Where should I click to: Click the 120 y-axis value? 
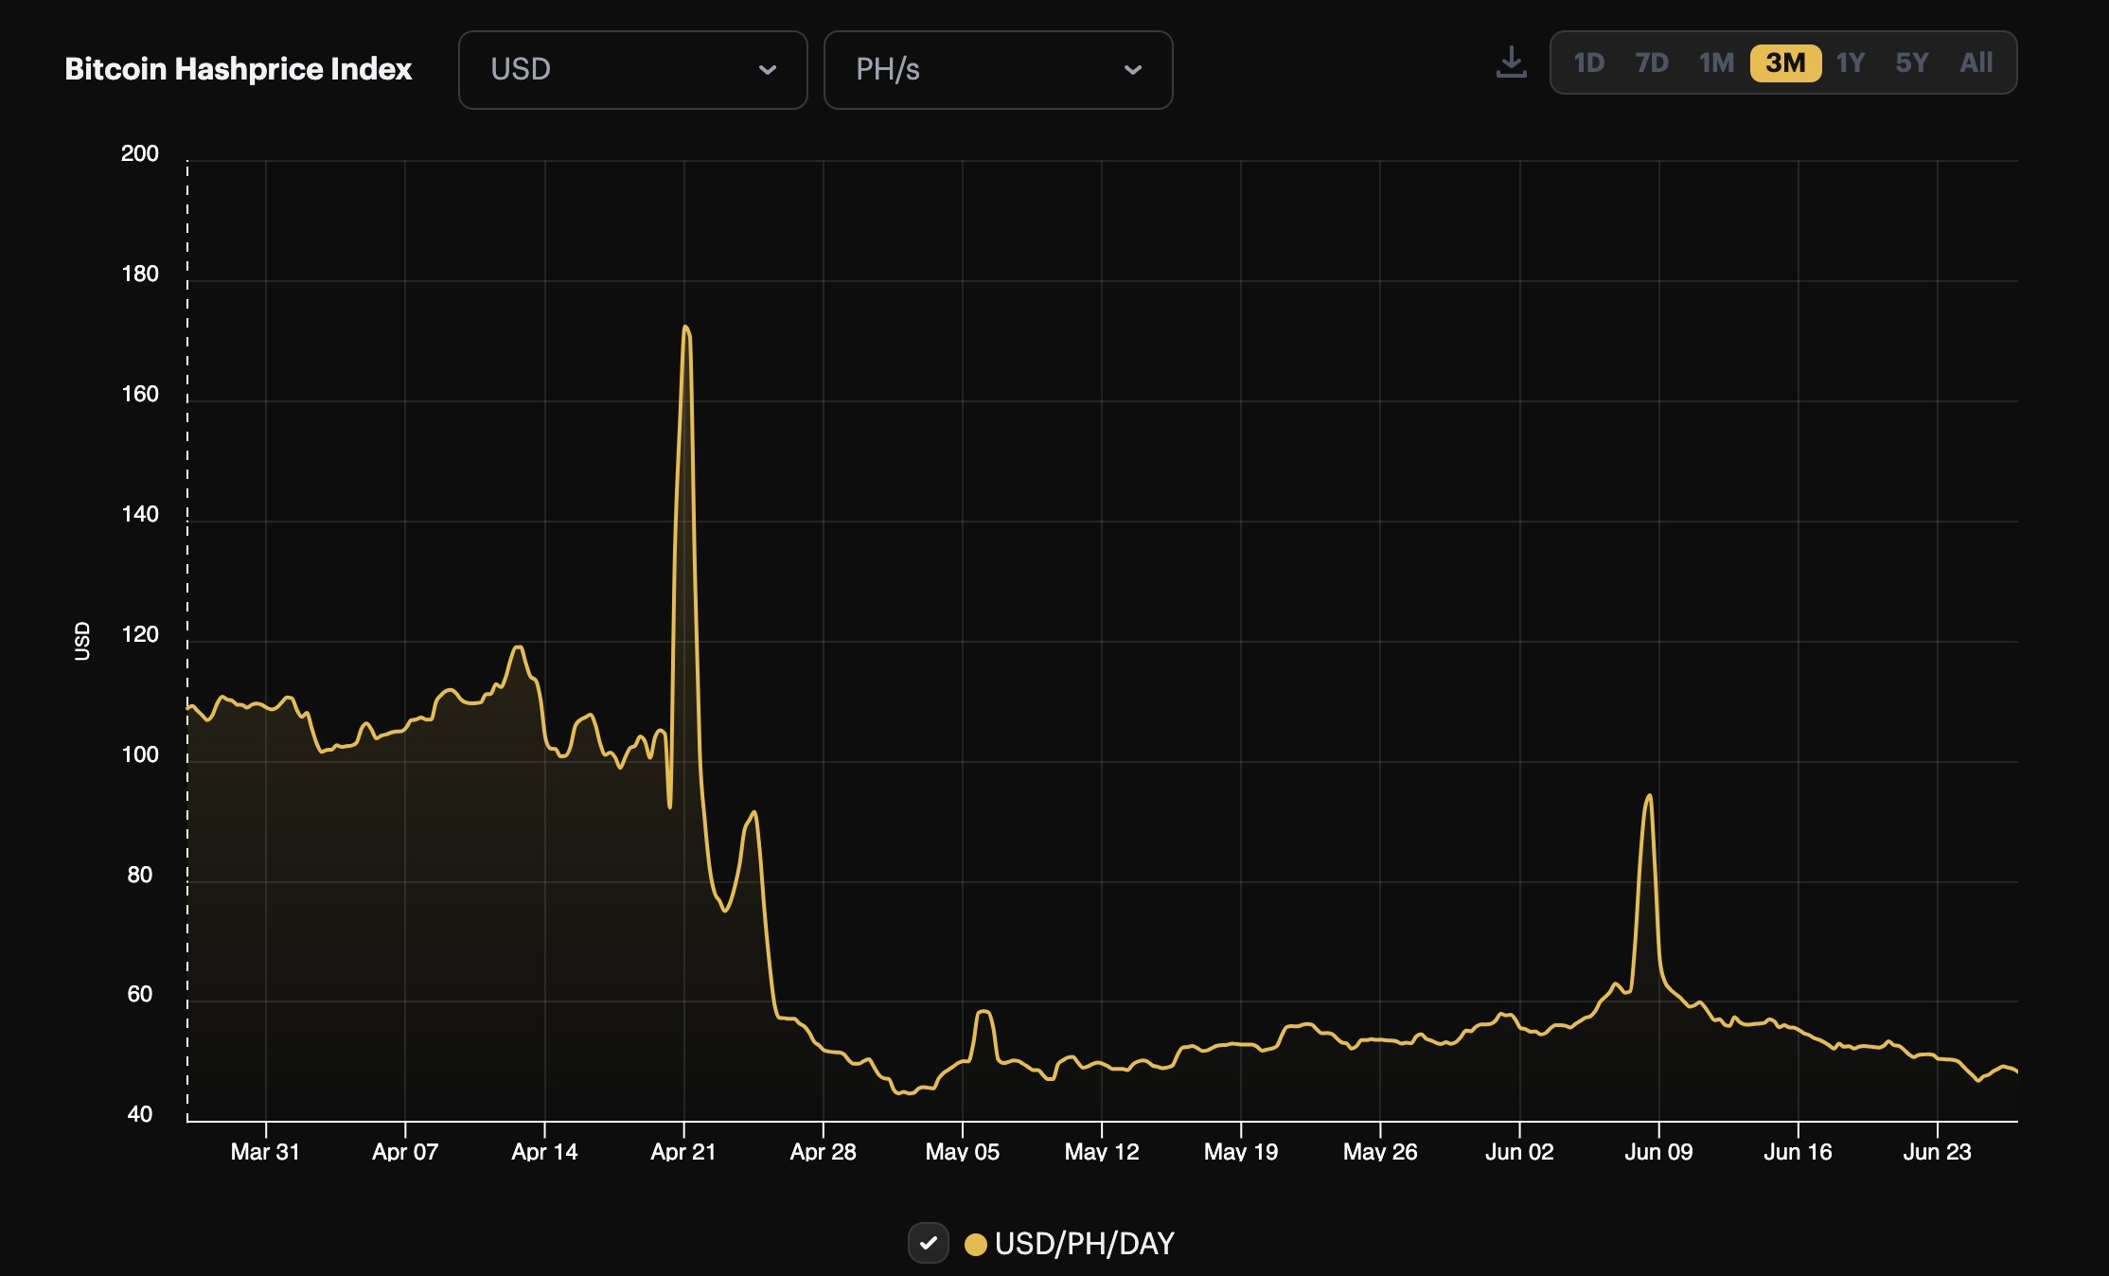point(140,634)
